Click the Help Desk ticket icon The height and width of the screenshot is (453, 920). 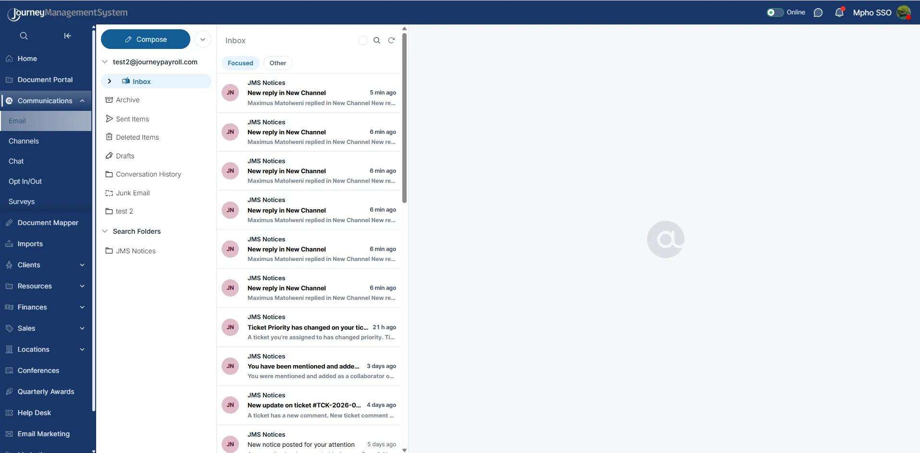[x=9, y=413]
